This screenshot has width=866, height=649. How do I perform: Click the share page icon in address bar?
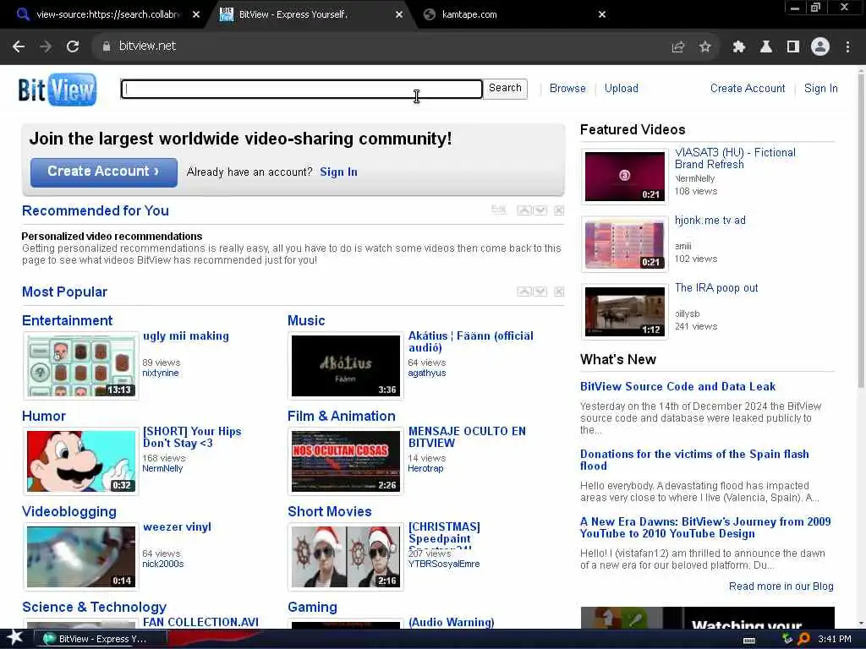[678, 47]
